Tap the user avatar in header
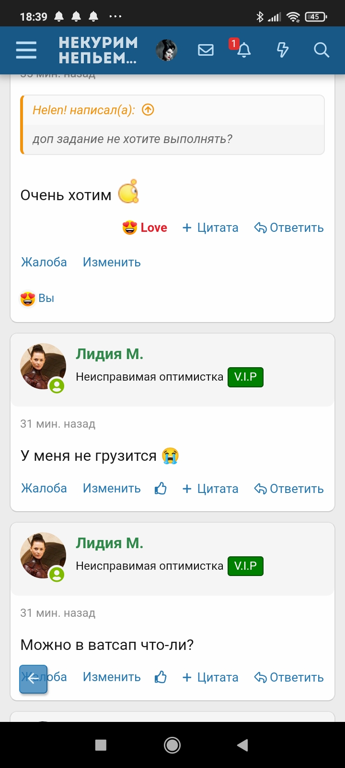 [166, 50]
